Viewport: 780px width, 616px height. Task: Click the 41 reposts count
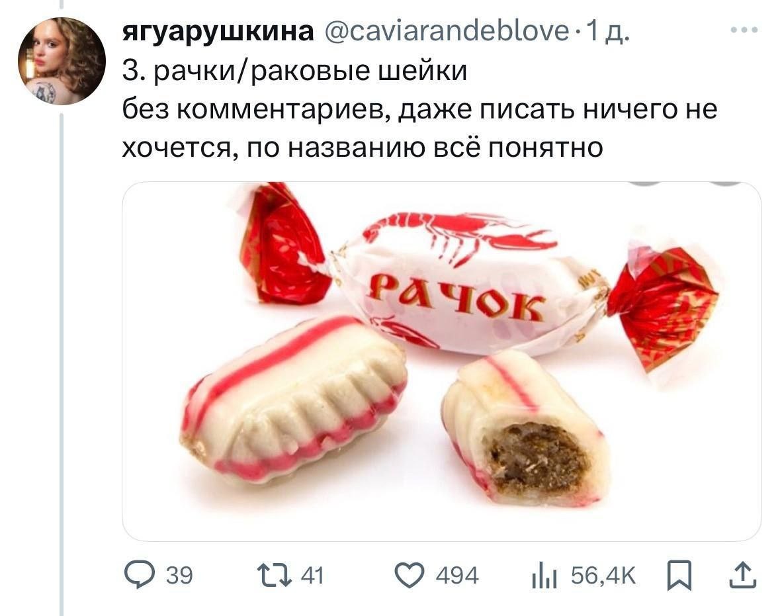[x=312, y=576]
